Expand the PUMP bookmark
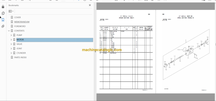216x101 pixels. (x=11, y=35)
